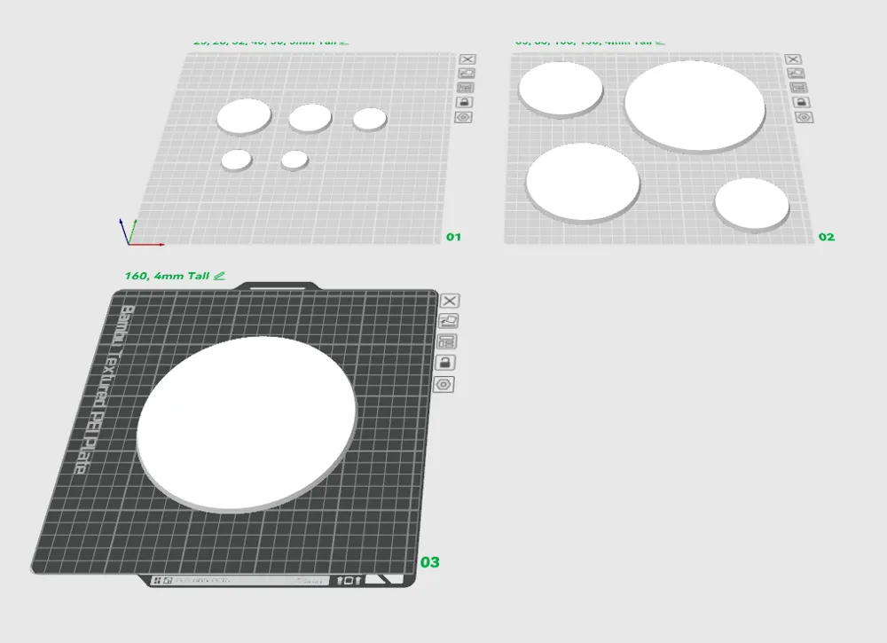
Task: Auto-orient objects on plate 03
Action: coord(449,321)
